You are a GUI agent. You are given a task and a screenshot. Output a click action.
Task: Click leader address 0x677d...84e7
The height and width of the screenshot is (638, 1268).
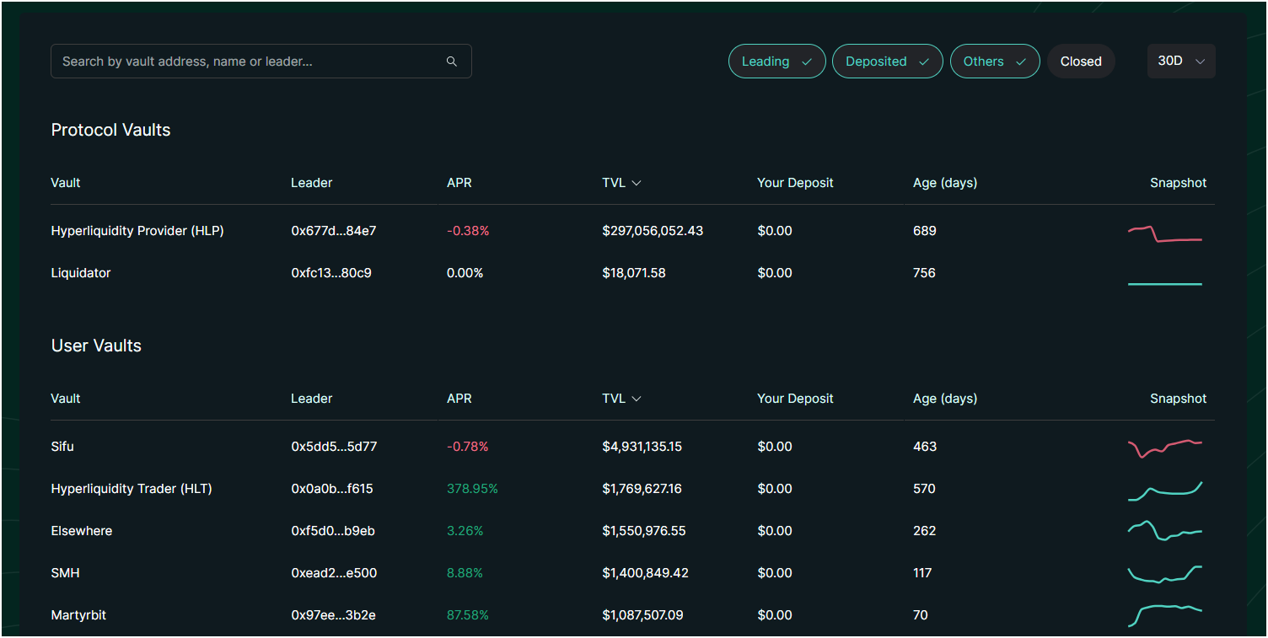pyautogui.click(x=334, y=231)
